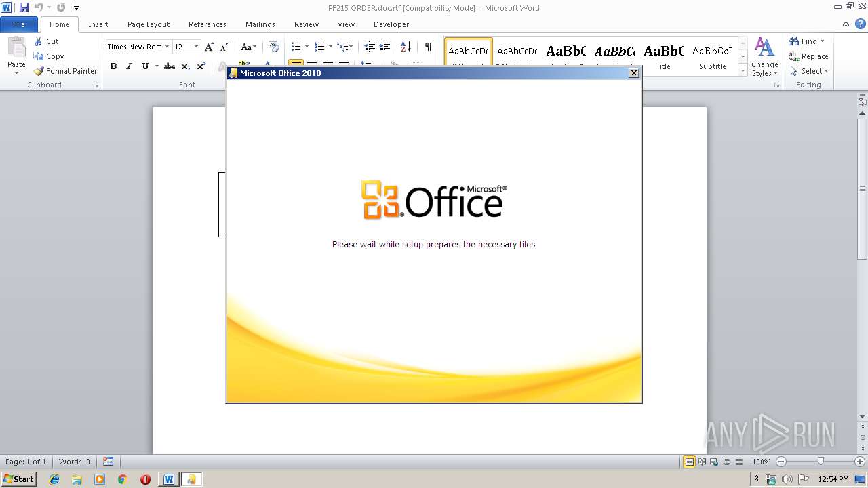Toggle Italic formatting

click(x=129, y=66)
